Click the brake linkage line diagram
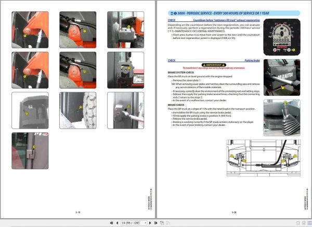The width and height of the screenshot is (312, 227). [264, 158]
